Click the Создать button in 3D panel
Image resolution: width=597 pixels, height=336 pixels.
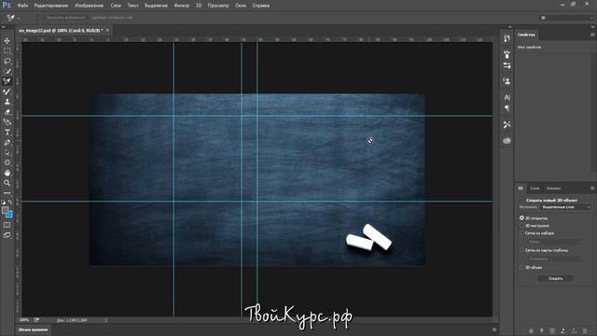[556, 278]
